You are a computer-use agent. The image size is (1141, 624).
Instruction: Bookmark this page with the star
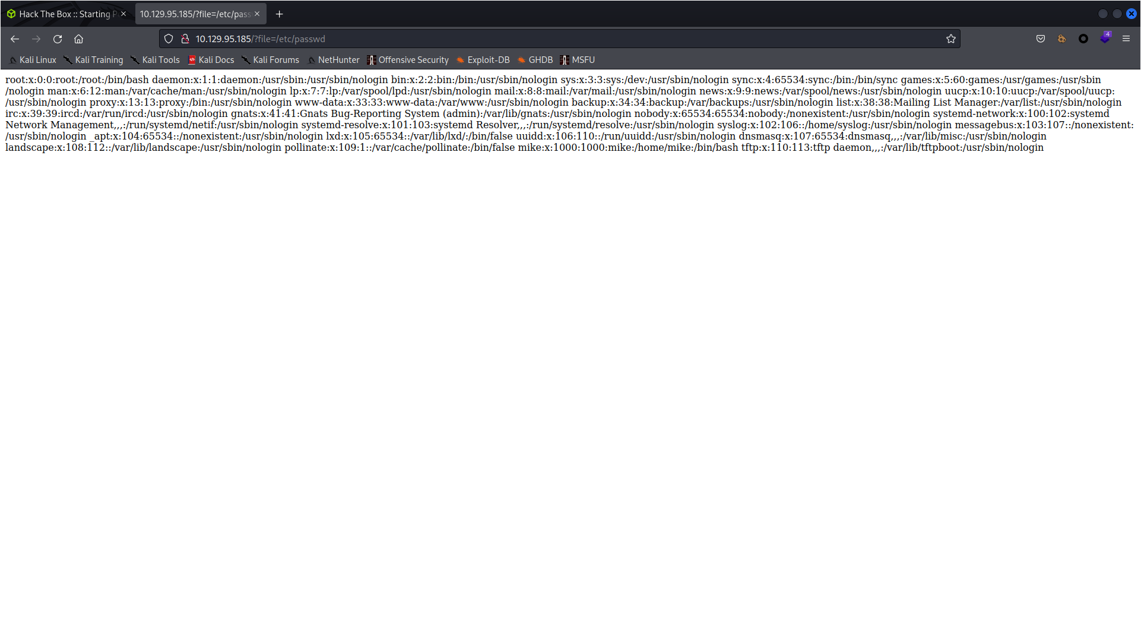[950, 39]
